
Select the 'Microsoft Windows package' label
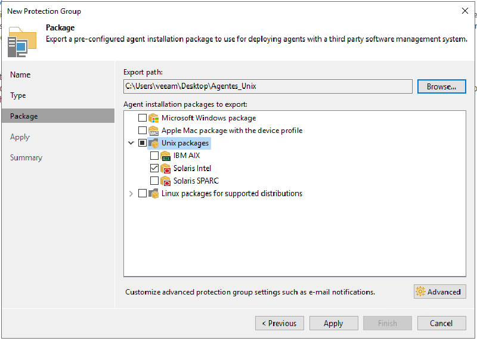209,118
